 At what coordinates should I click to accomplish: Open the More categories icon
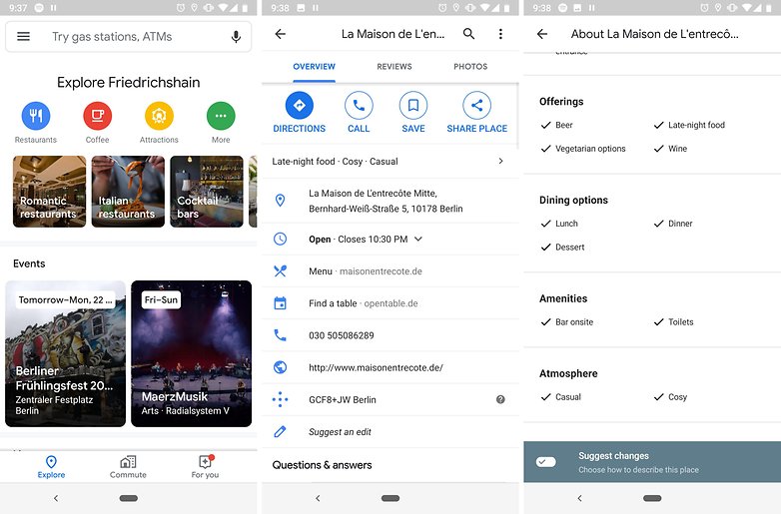[221, 116]
